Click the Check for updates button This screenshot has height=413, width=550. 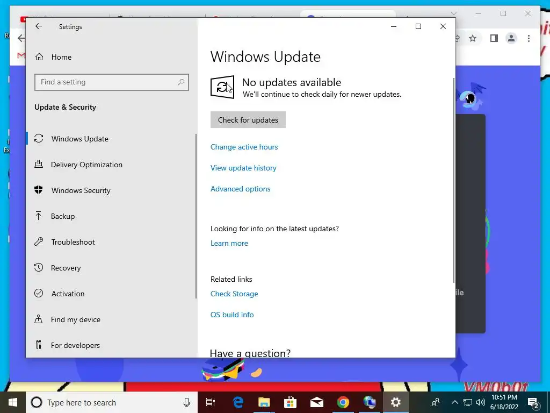[248, 120]
